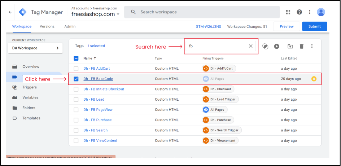Open the Google apps grid

[x=288, y=12]
